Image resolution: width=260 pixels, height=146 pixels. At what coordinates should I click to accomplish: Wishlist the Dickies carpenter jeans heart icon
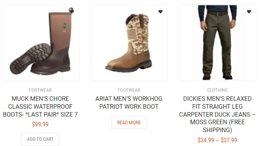pyautogui.click(x=249, y=12)
